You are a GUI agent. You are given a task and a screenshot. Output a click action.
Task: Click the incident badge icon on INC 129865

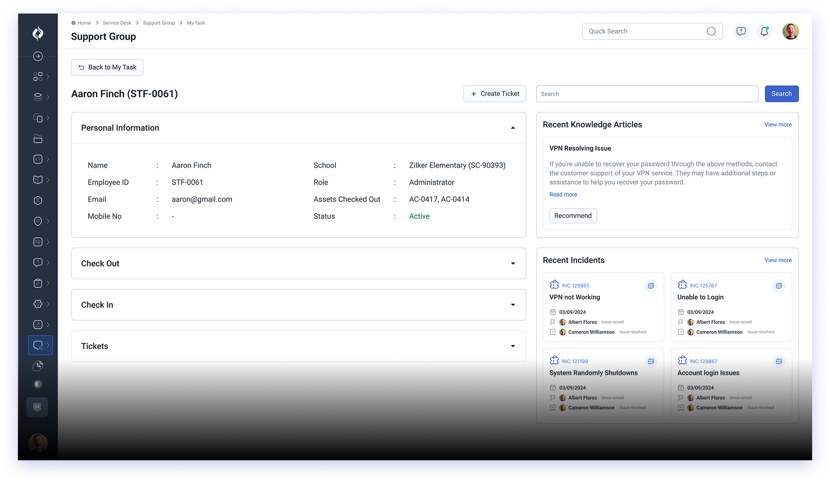coord(554,285)
